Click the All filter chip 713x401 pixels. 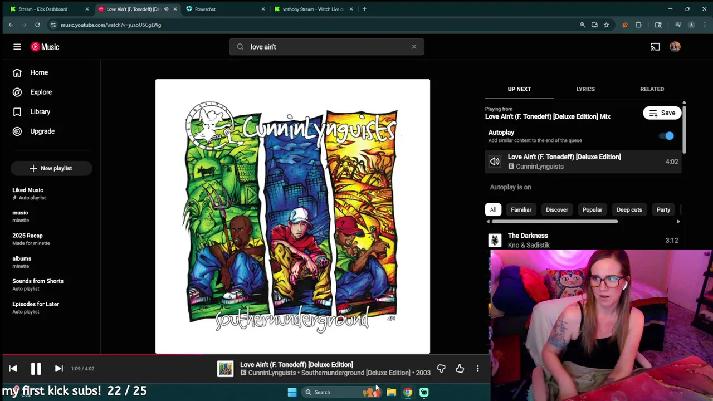point(493,209)
